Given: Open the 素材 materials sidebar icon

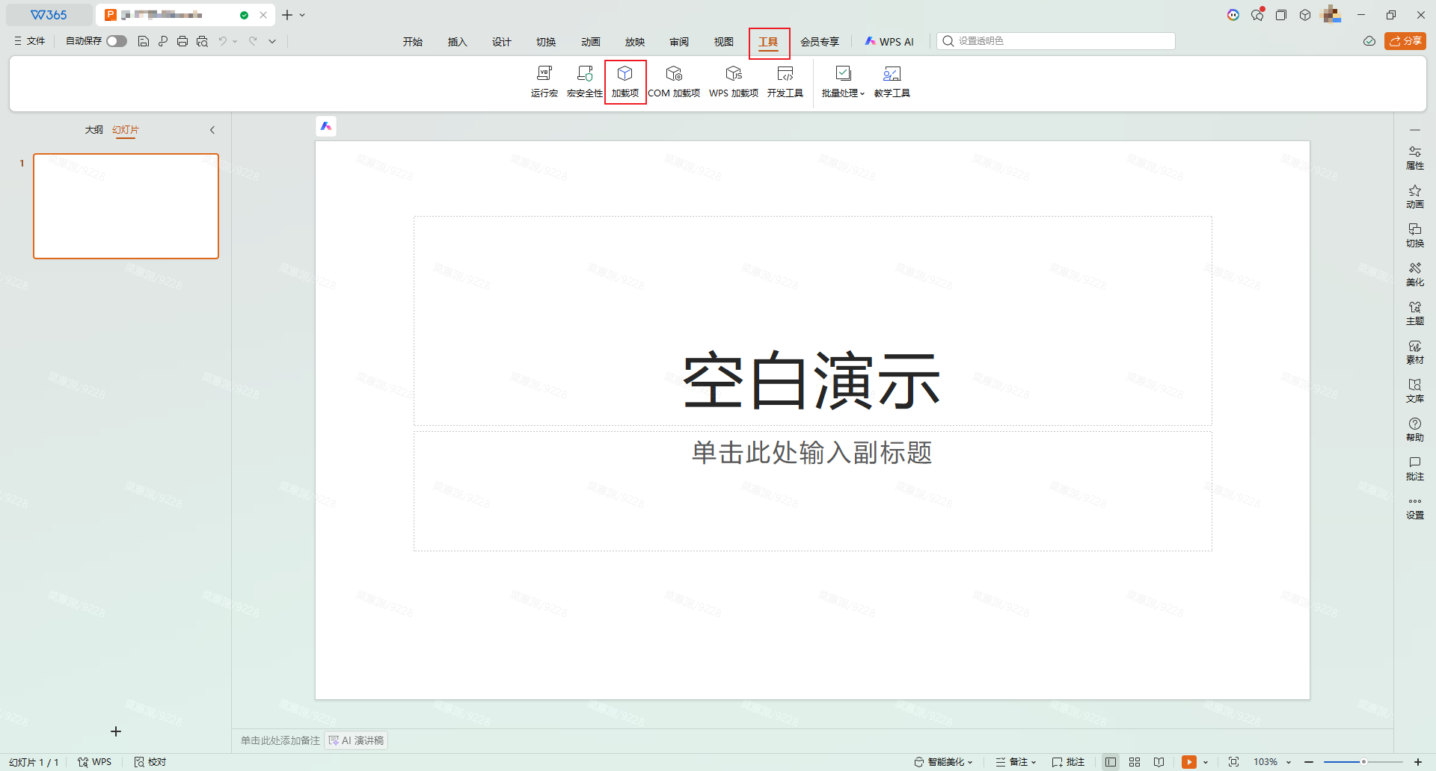Looking at the screenshot, I should pyautogui.click(x=1414, y=351).
